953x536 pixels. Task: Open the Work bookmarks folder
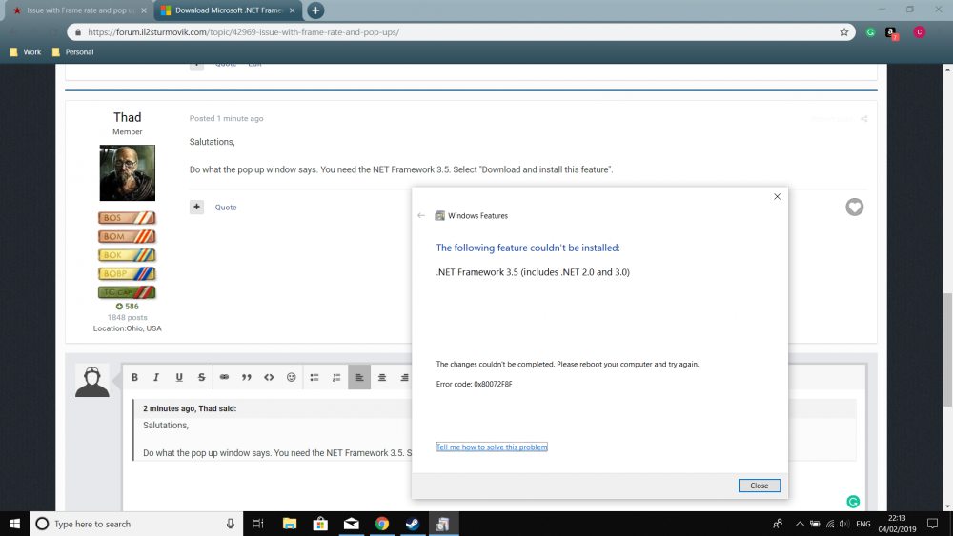coord(26,52)
